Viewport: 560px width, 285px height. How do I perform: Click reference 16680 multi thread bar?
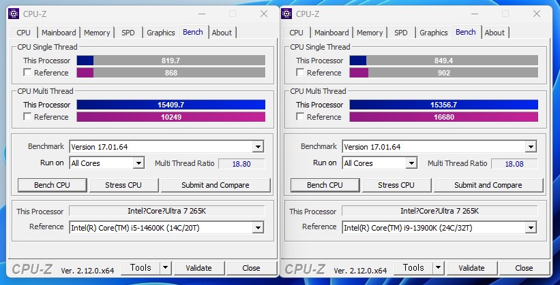point(444,117)
